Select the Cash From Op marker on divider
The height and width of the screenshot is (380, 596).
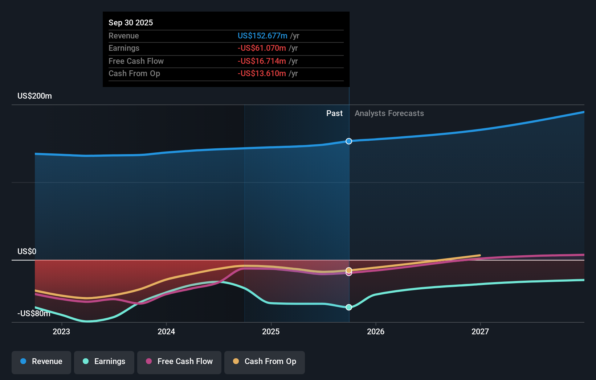click(349, 270)
